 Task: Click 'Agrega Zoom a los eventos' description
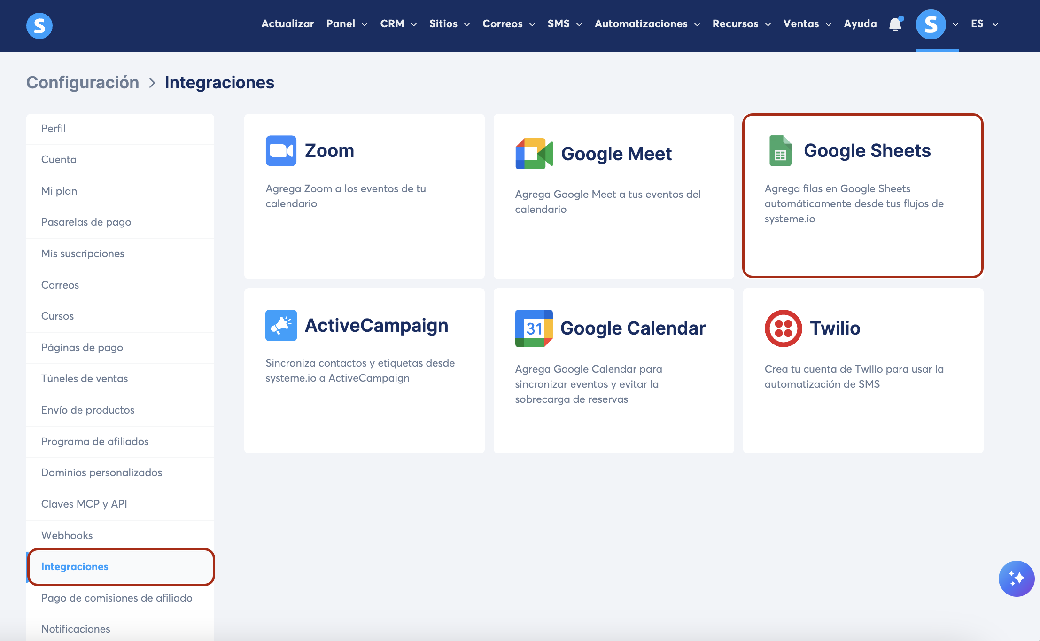coord(346,196)
